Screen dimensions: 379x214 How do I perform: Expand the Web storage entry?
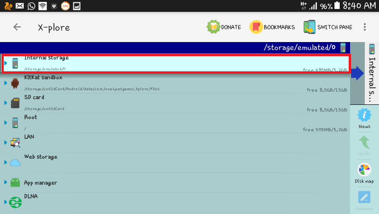click(6, 162)
